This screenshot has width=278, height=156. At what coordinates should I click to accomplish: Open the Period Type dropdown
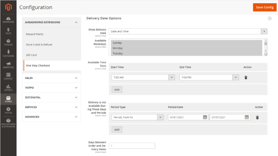click(137, 117)
